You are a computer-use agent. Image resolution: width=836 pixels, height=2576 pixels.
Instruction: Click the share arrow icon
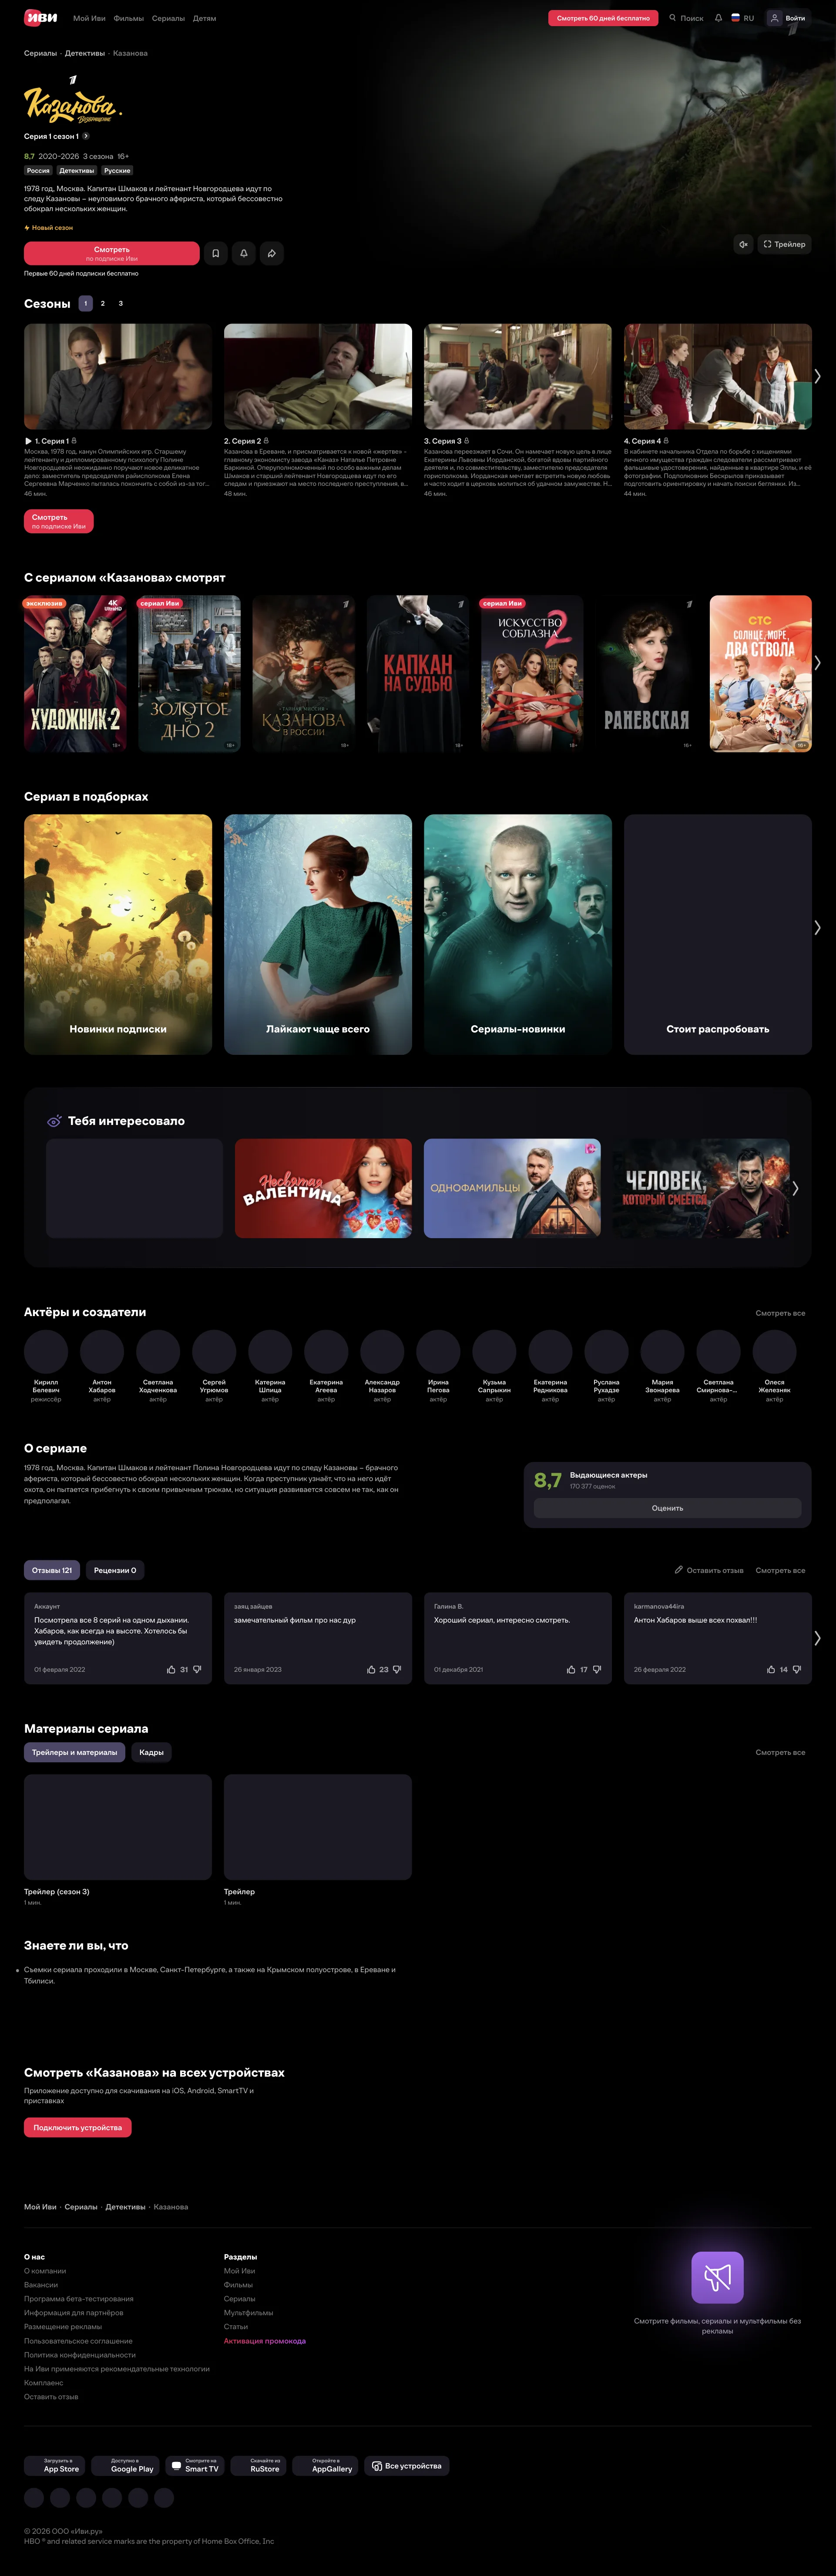click(x=272, y=254)
